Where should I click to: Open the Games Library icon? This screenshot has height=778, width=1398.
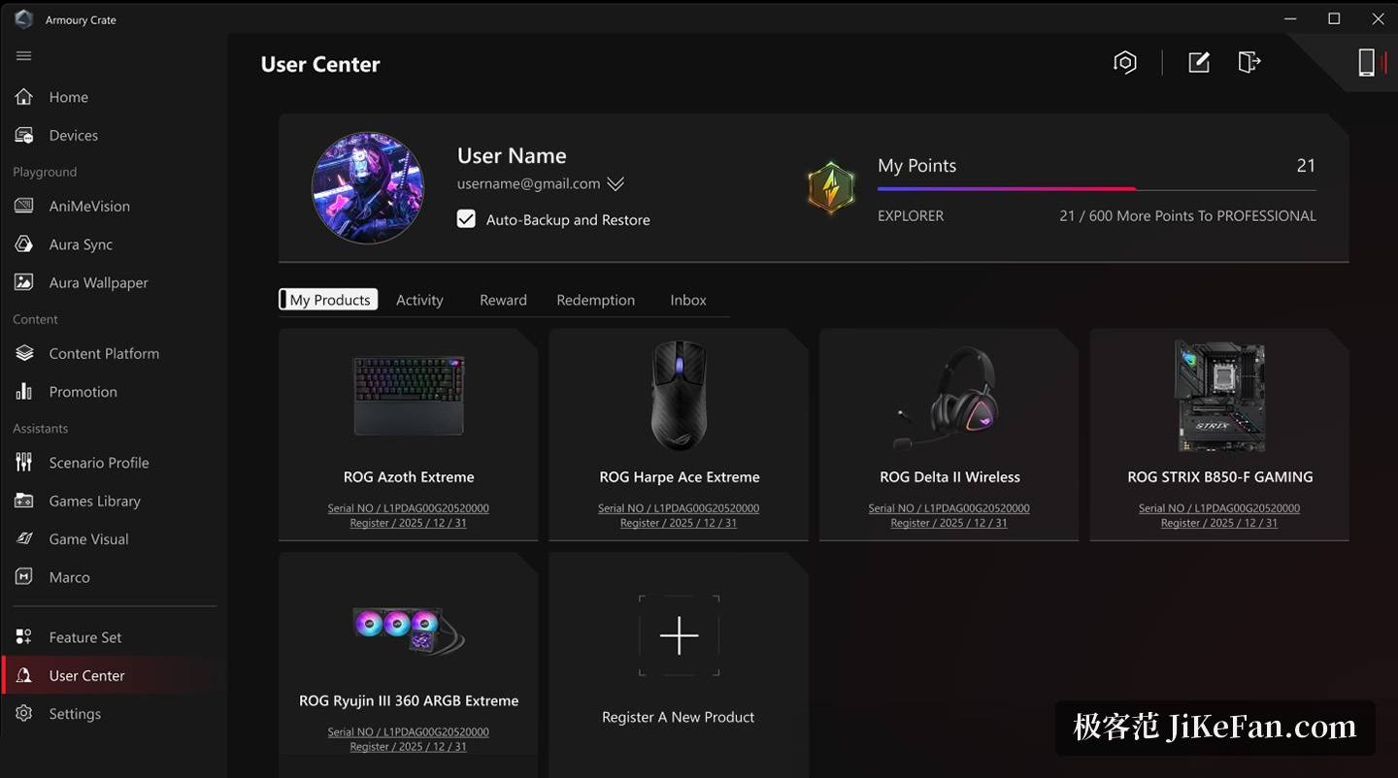[x=24, y=501]
